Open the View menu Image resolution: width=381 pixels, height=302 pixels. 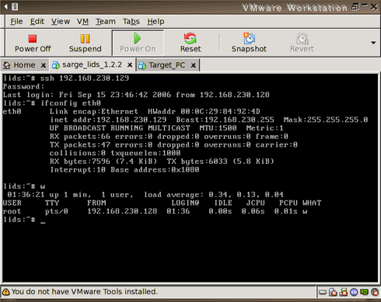61,22
